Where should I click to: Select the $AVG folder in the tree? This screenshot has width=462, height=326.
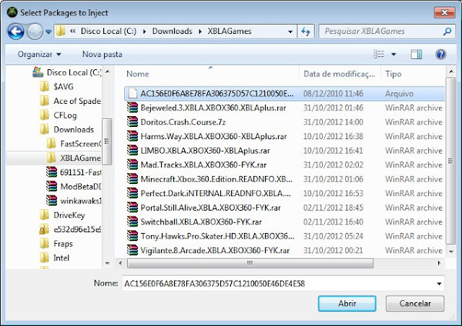pos(56,87)
